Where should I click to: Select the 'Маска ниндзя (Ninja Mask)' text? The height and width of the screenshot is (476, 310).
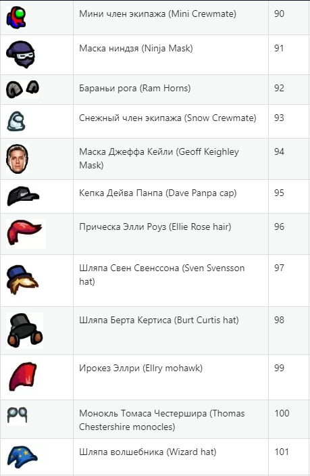136,48
